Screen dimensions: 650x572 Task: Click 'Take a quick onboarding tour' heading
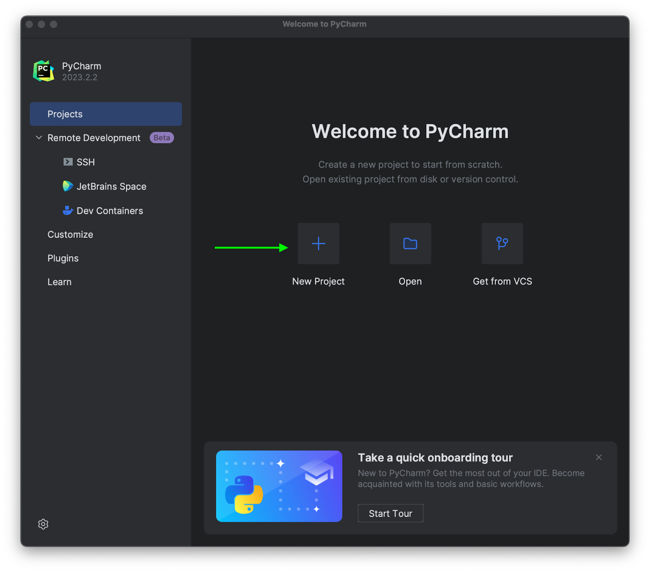[x=435, y=458]
